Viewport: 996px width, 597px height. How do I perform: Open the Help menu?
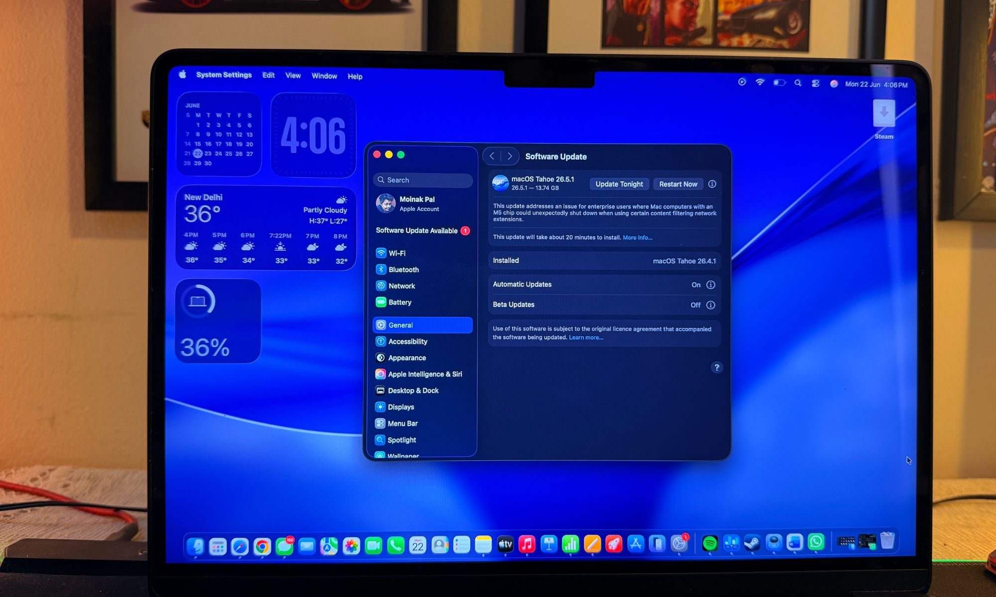point(355,77)
